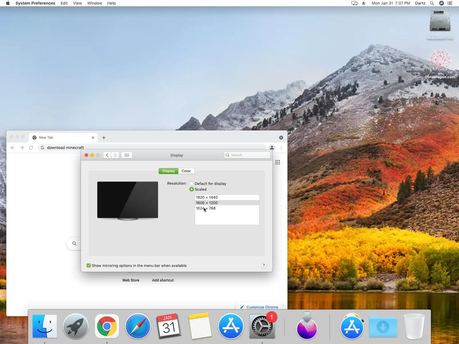
Task: Open Google Chrome in the Dock
Action: [x=107, y=326]
